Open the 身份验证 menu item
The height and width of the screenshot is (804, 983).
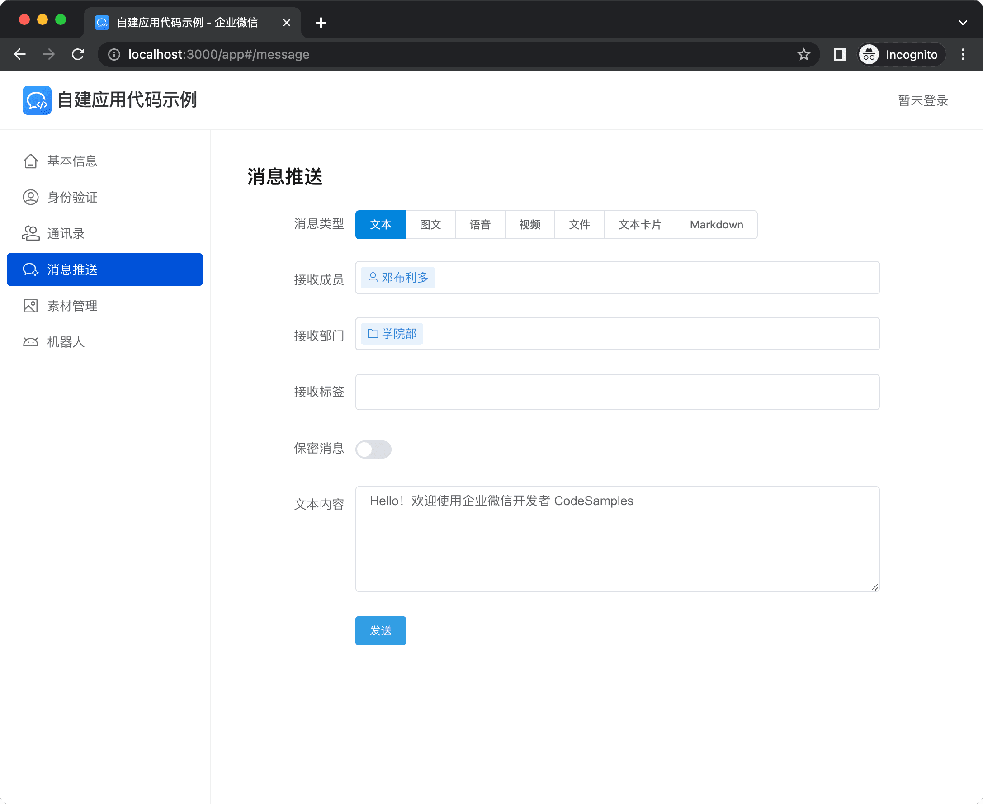[x=104, y=197]
